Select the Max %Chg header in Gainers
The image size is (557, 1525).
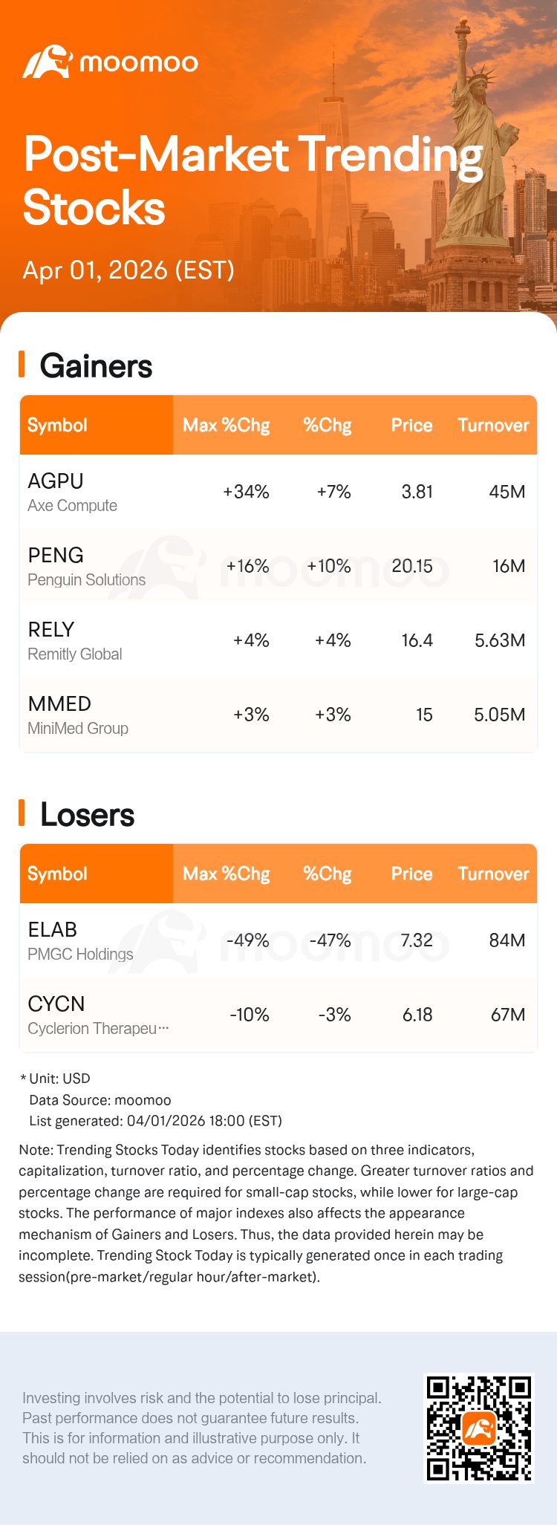click(x=226, y=426)
